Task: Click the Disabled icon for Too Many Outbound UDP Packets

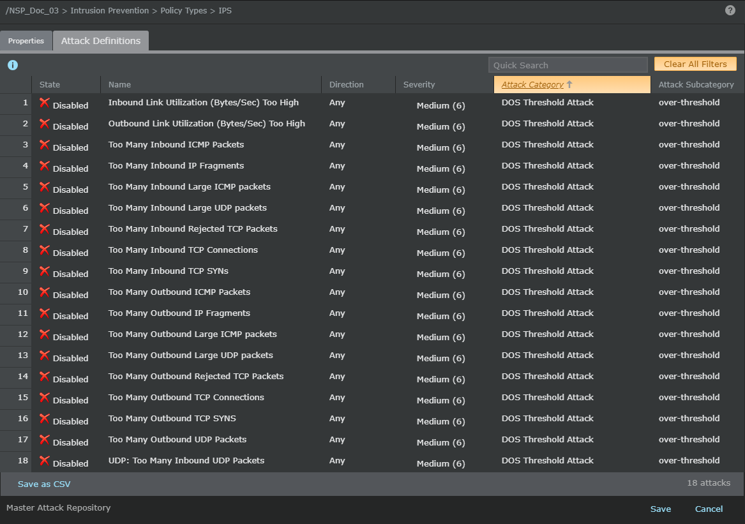Action: point(45,440)
